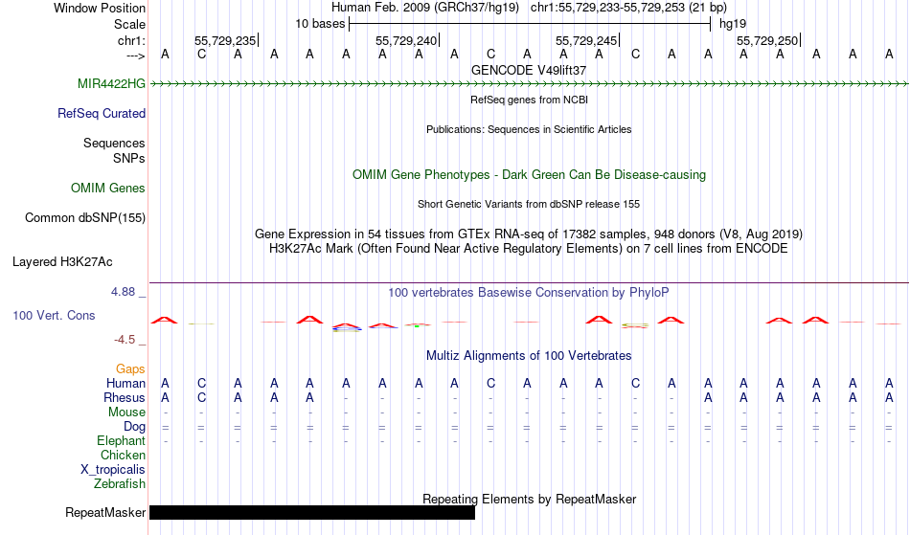This screenshot has width=910, height=535.
Task: Click the ---> sequence direction label
Action: 136,56
